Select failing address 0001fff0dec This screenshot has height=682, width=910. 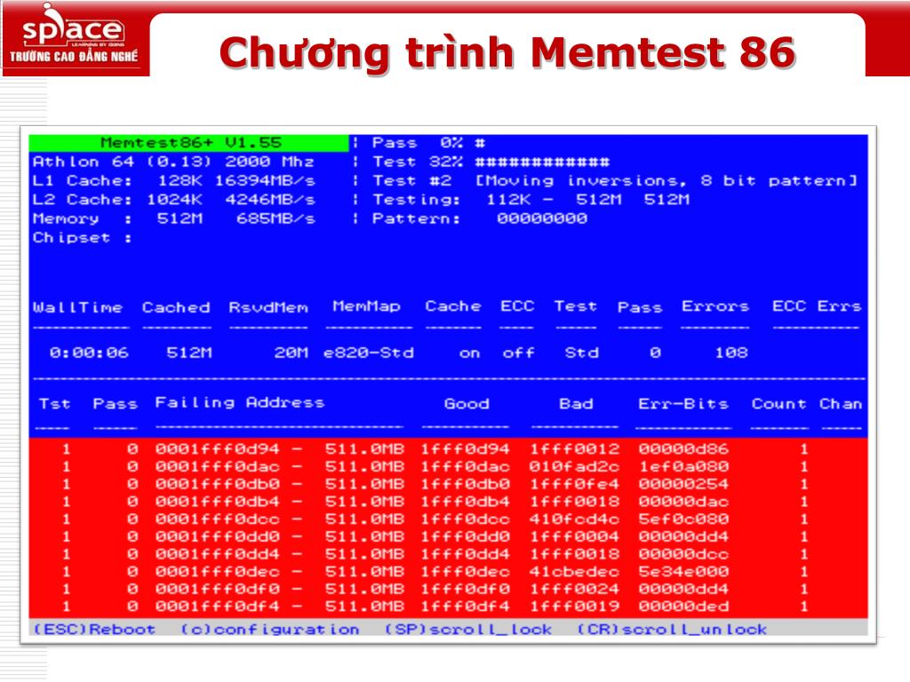pyautogui.click(x=217, y=571)
